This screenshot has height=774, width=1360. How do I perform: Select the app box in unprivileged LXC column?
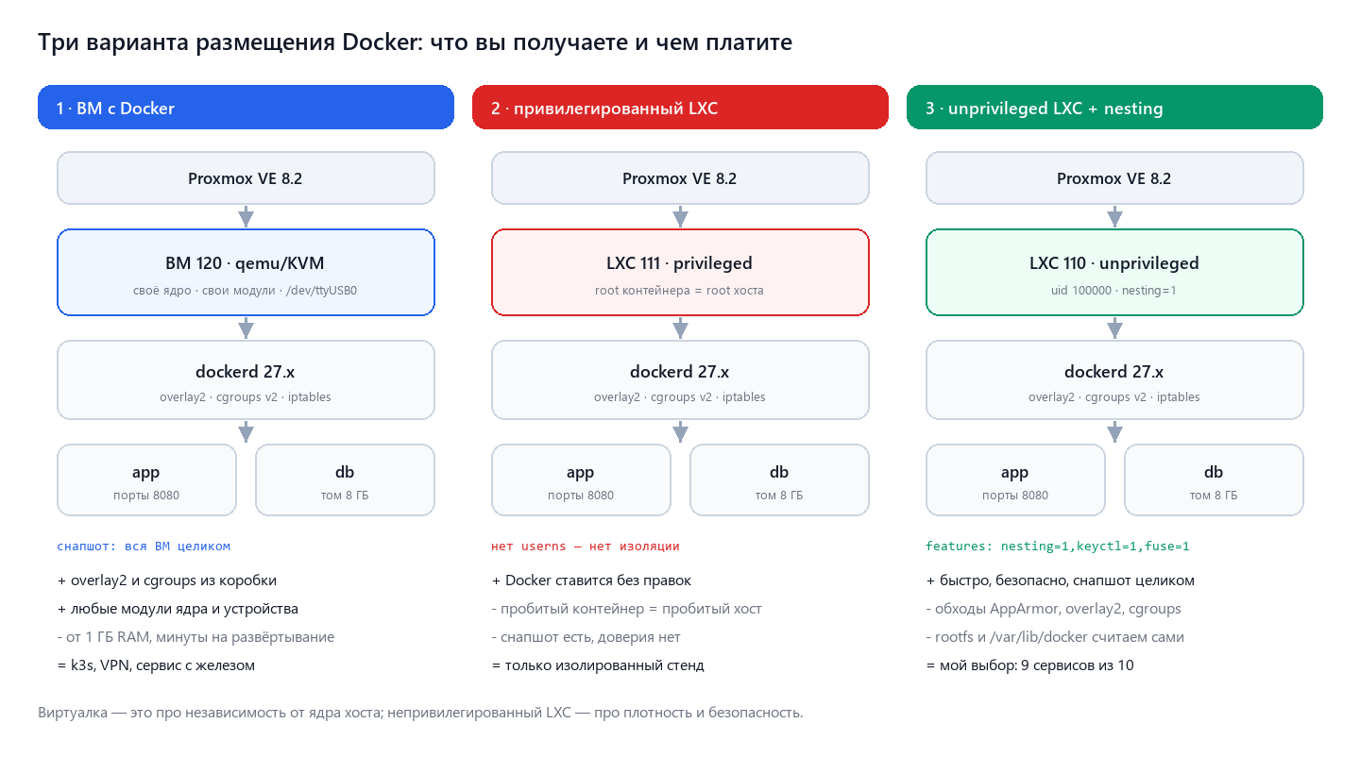click(1015, 480)
